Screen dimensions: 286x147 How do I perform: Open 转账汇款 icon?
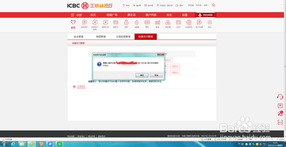[x=105, y=22]
